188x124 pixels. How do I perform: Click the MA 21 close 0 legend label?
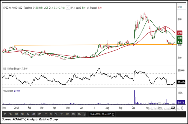coord(76,8)
